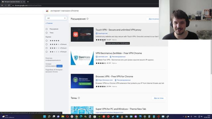Click the Другие расширения button

pyautogui.click(x=153, y=19)
